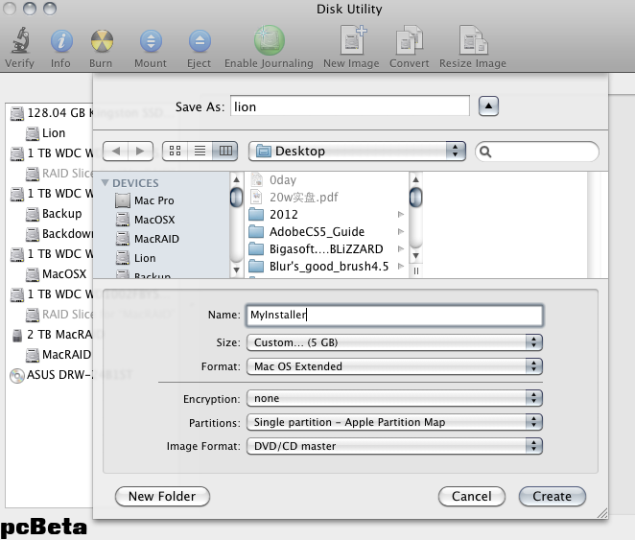The width and height of the screenshot is (635, 540).
Task: Click the New Folder button
Action: coord(162,497)
